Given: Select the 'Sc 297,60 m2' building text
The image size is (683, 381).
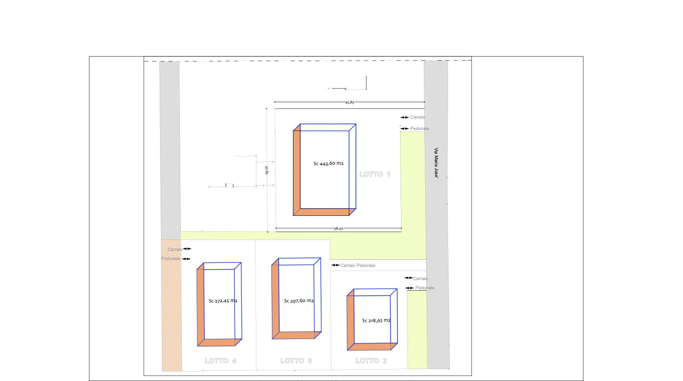Looking at the screenshot, I should click(x=299, y=301).
